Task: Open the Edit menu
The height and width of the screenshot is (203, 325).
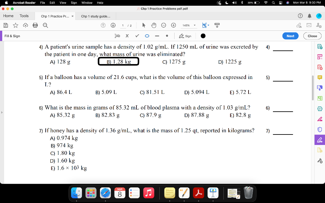Action: click(52, 3)
